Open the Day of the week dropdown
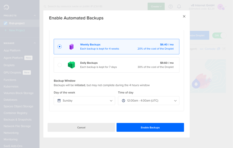The width and height of the screenshot is (233, 148). point(84,101)
